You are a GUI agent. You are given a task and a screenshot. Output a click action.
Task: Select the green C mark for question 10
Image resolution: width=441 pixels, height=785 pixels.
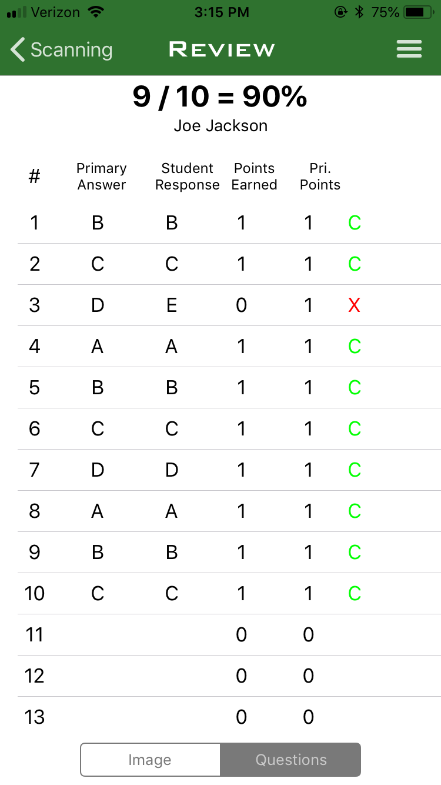click(354, 594)
